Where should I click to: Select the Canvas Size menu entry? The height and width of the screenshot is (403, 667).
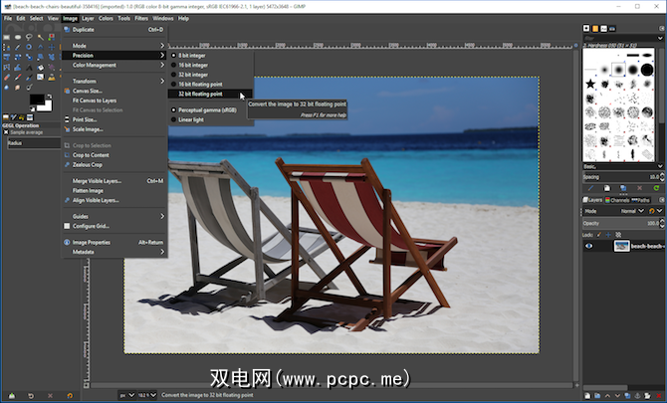[90, 91]
